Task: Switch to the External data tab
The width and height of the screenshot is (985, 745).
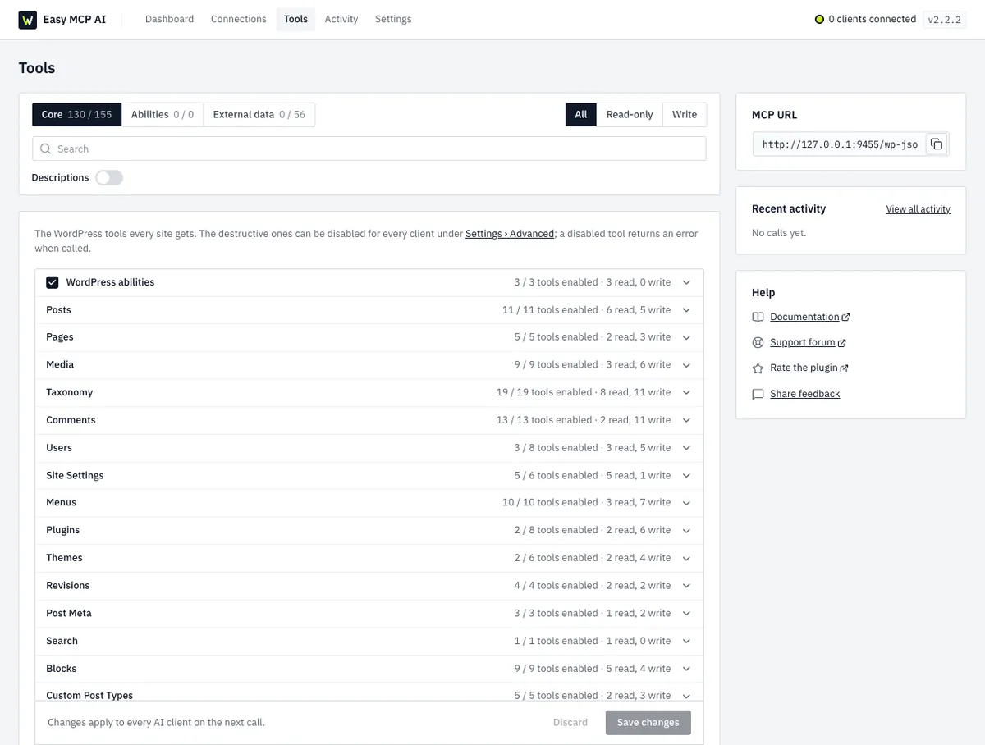Action: tap(259, 115)
